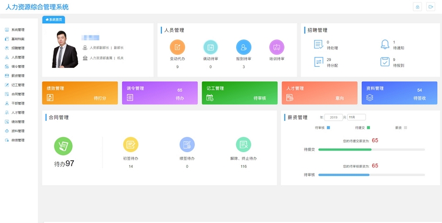Click the 待办97 contract count
The width and height of the screenshot is (442, 223).
coord(64,164)
